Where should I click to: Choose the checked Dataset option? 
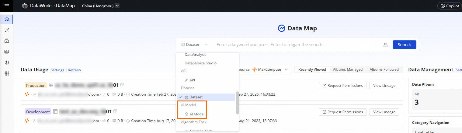click(x=206, y=97)
